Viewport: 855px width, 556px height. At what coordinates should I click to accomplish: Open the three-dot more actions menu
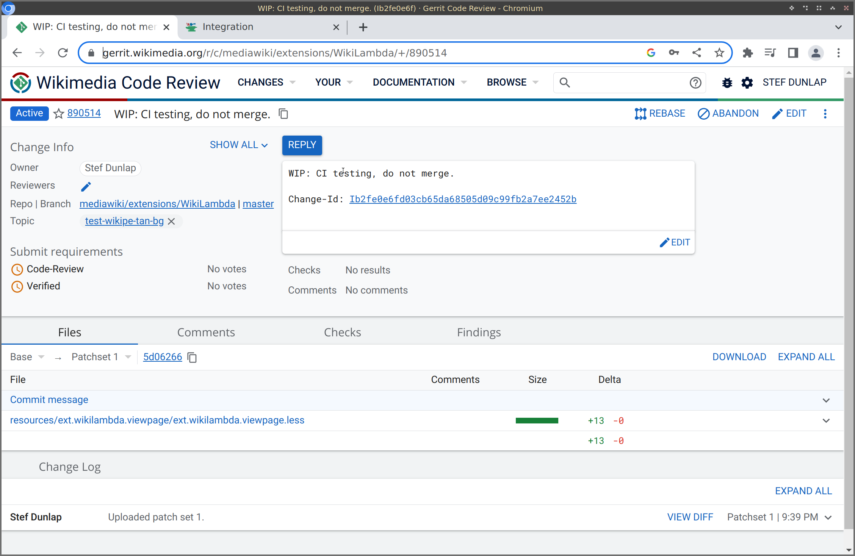point(825,114)
